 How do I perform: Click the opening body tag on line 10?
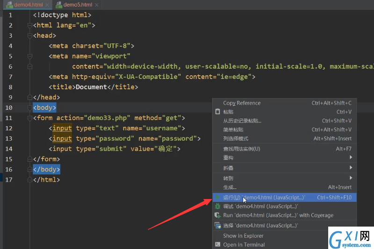[x=44, y=108]
